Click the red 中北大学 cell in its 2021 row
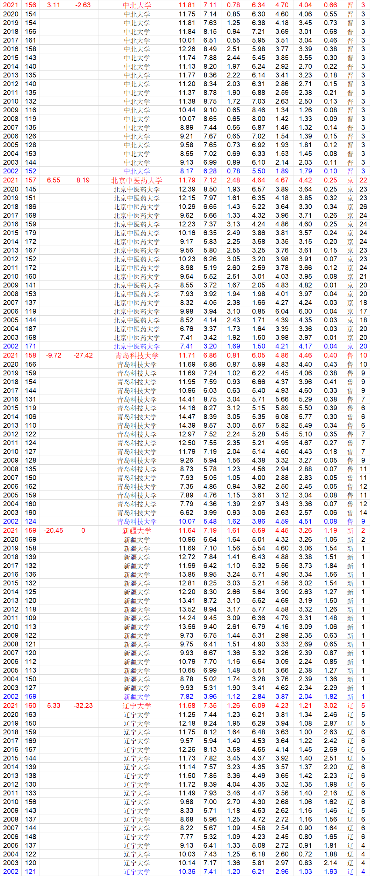This screenshot has height=876, width=370. (137, 5)
